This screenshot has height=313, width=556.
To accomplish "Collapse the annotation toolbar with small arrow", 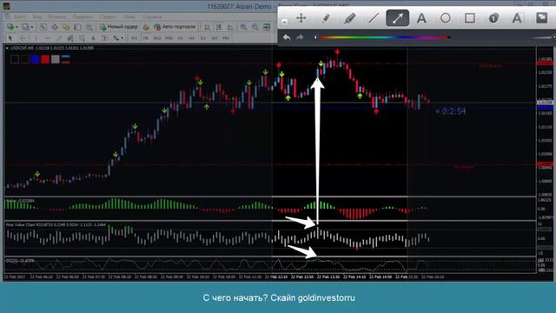I will click(284, 22).
